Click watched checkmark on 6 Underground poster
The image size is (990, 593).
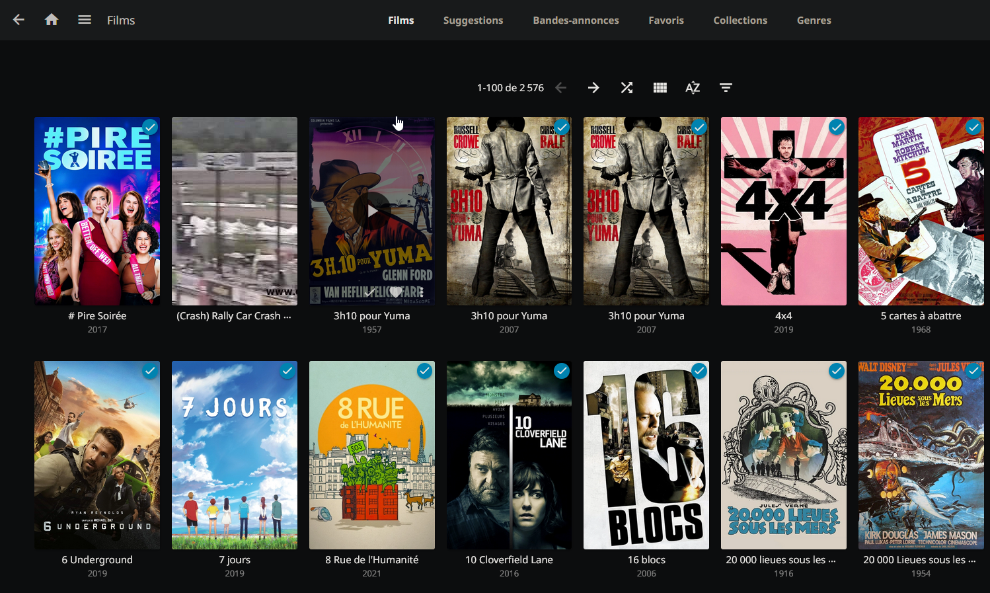click(150, 371)
